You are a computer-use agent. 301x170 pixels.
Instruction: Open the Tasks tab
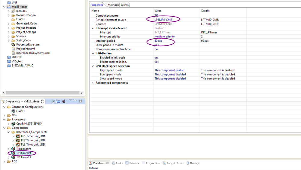(x=117, y=163)
